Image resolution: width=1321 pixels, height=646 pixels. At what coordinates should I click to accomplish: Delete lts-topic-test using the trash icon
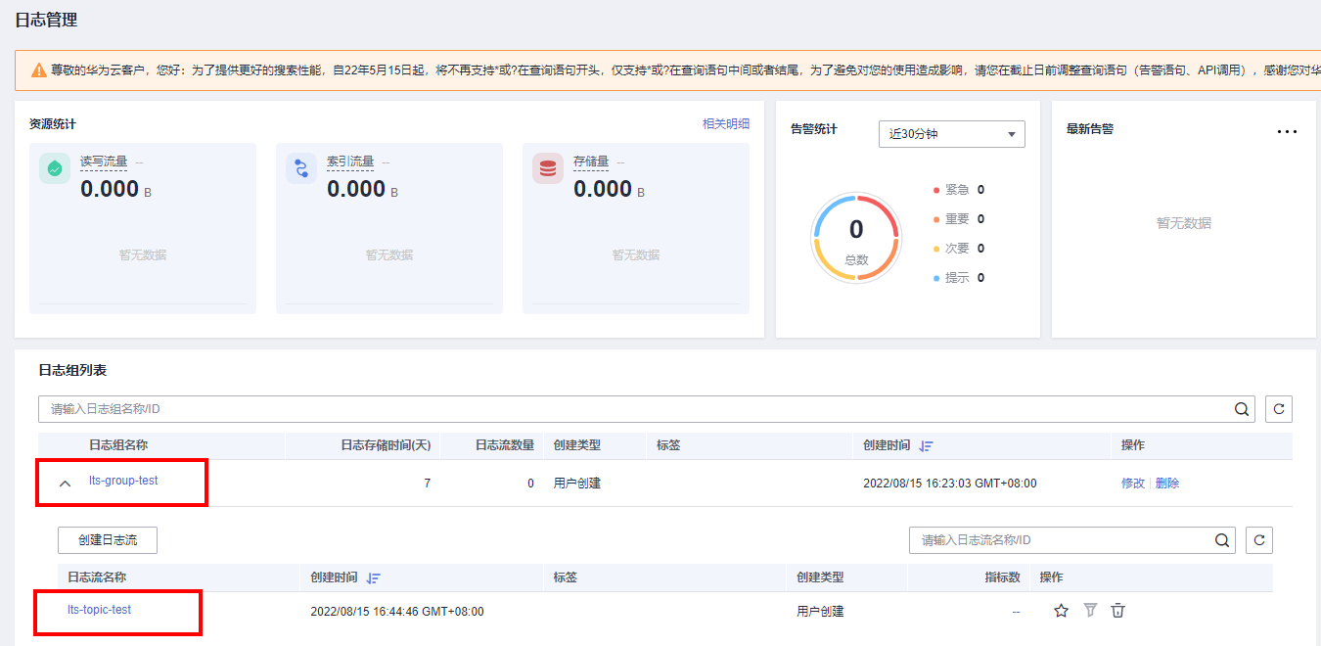point(1118,611)
